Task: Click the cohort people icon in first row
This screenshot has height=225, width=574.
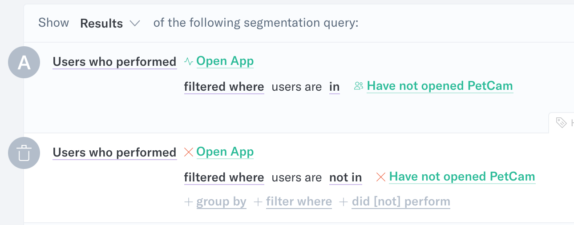Action: click(x=359, y=86)
